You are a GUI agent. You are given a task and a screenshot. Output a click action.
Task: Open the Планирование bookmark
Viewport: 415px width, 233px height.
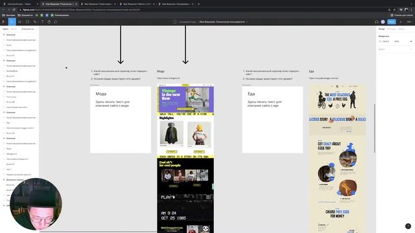60,16
